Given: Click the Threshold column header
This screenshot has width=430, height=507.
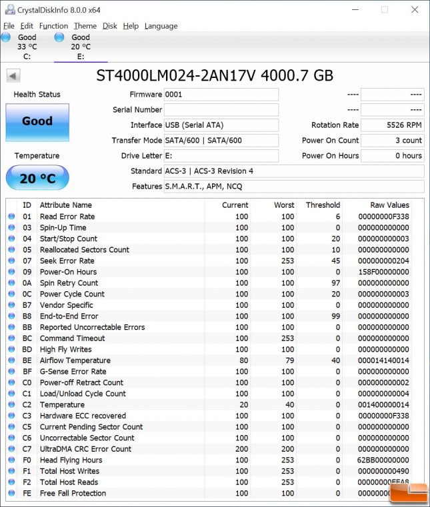Looking at the screenshot, I should click(x=323, y=205).
